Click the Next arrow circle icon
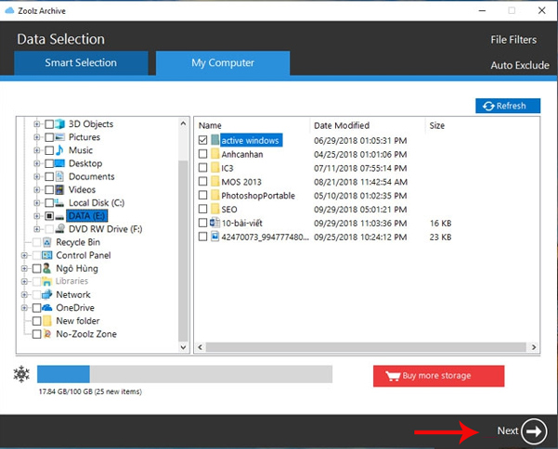This screenshot has width=558, height=449. coord(534,431)
